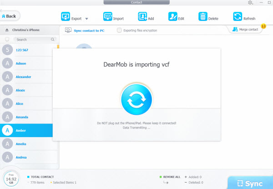Image resolution: width=273 pixels, height=189 pixels.
Task: Open Merge contact
Action: [245, 30]
